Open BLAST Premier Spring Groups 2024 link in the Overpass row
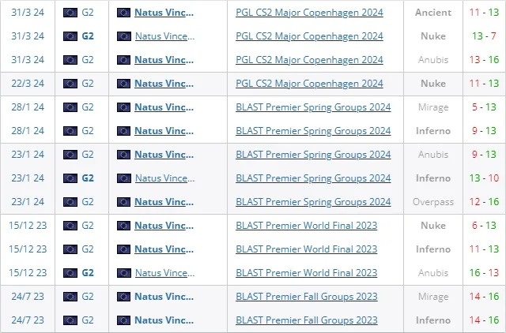This screenshot has width=506, height=333. (313, 202)
